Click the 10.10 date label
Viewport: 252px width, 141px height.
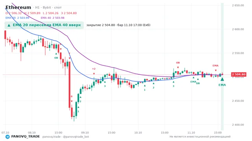tap(138, 133)
